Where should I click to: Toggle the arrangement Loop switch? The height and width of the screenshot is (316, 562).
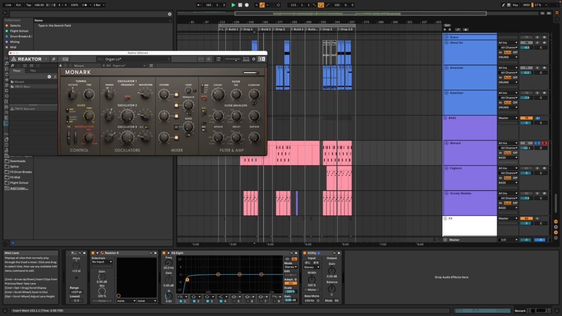pos(320,5)
